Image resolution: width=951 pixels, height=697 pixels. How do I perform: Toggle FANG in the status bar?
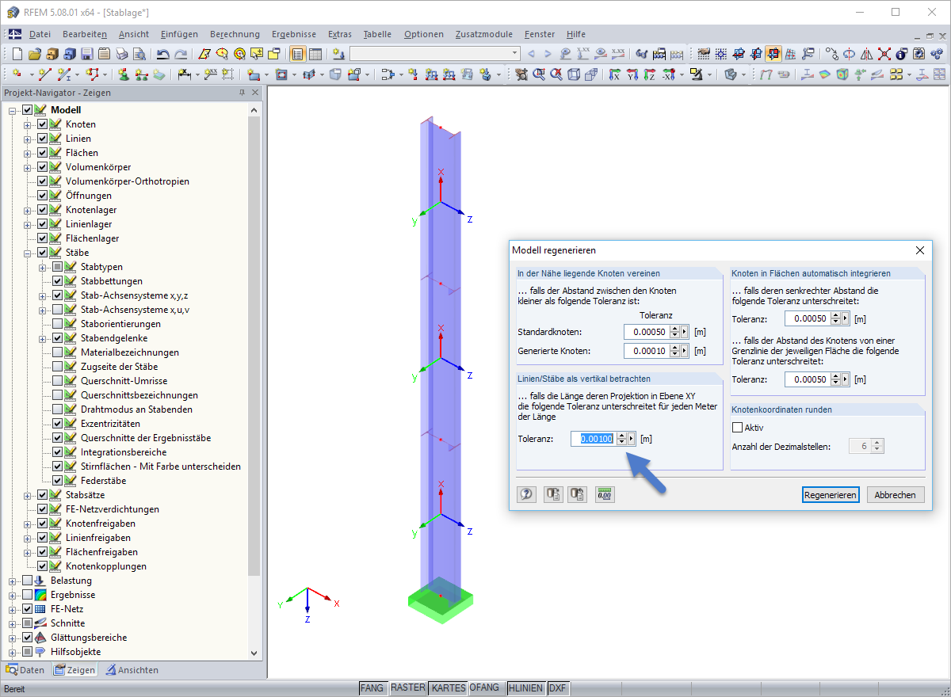tap(373, 688)
